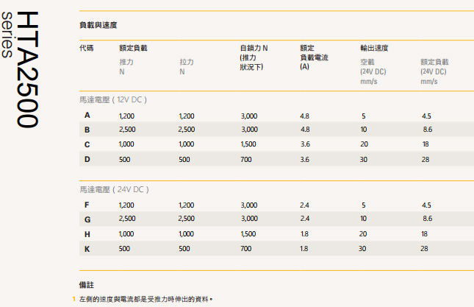
Task: Click the 額定負載 column header above 推力
Action: pos(133,48)
